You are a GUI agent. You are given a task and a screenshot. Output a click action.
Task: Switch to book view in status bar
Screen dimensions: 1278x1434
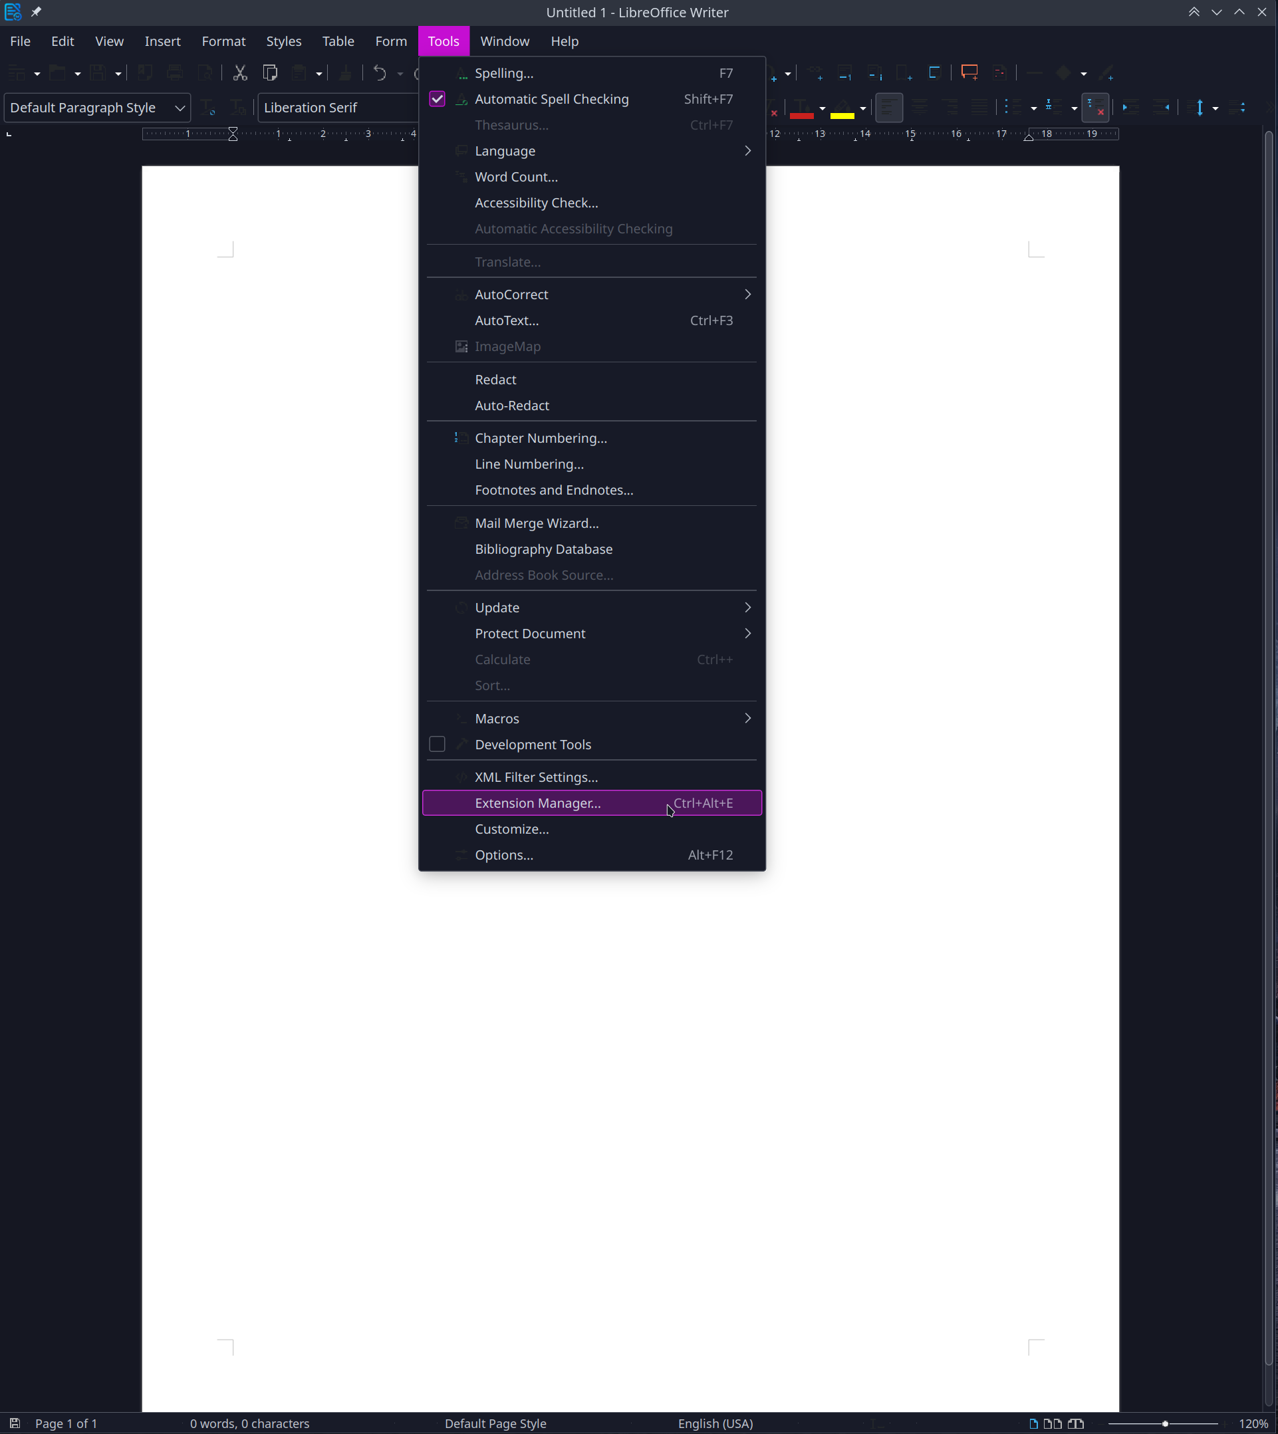click(x=1076, y=1424)
